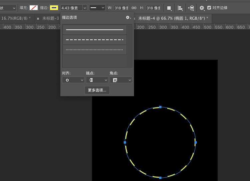The width and height of the screenshot is (250, 181).
Task: Open the 端点 caps dropdown
Action: [97, 80]
